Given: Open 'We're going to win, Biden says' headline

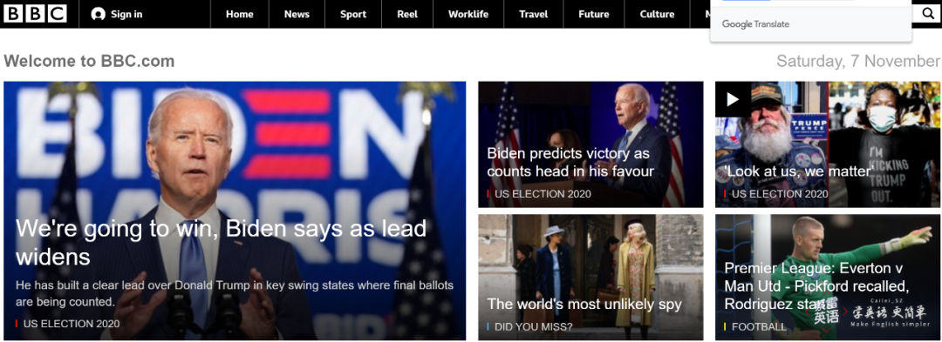Looking at the screenshot, I should coord(221,243).
